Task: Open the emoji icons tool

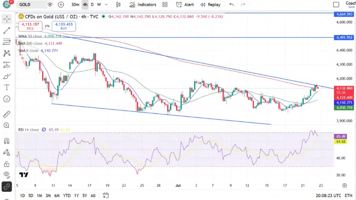Action: [7, 99]
